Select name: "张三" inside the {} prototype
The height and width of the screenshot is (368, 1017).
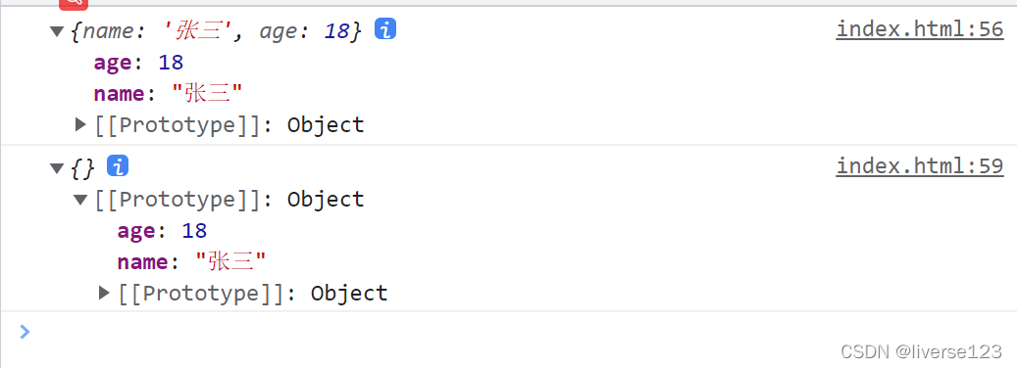(191, 262)
